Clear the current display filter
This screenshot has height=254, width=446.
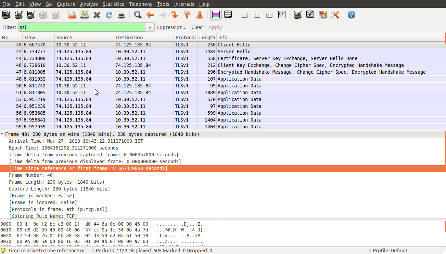coord(197,27)
